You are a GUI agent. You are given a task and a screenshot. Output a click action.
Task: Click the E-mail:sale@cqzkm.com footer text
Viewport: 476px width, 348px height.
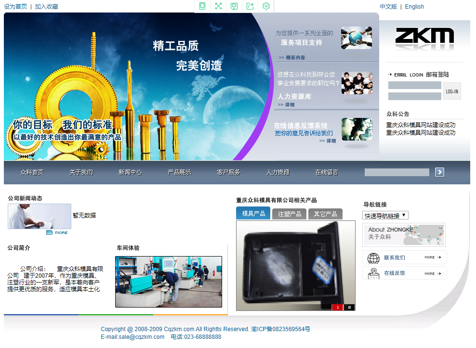[x=132, y=337]
